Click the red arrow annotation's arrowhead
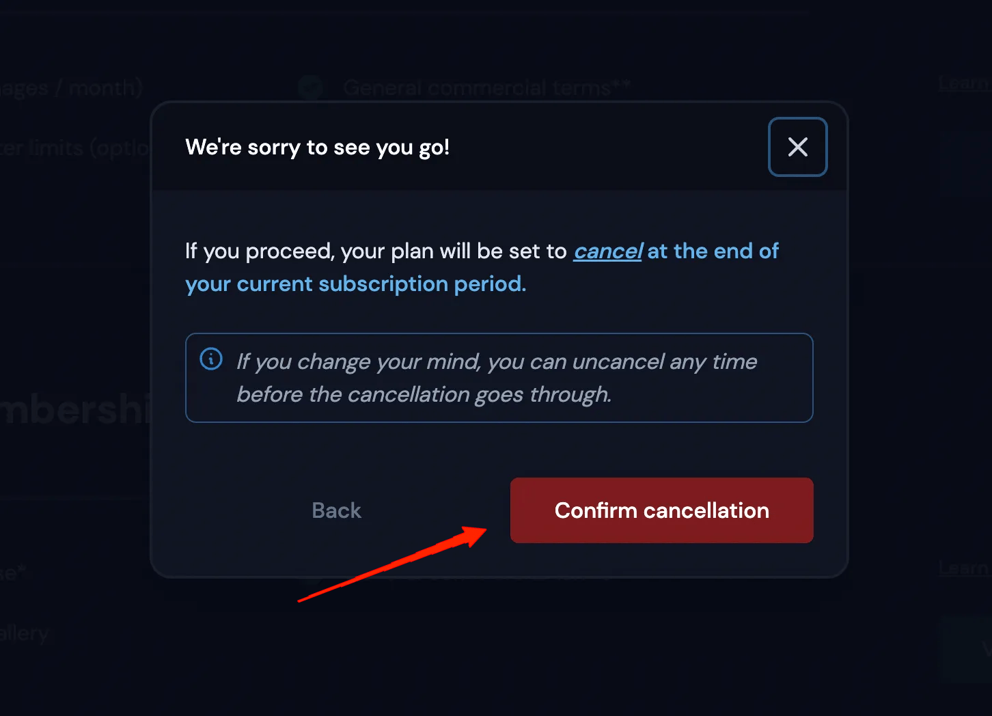The height and width of the screenshot is (716, 992). 476,534
